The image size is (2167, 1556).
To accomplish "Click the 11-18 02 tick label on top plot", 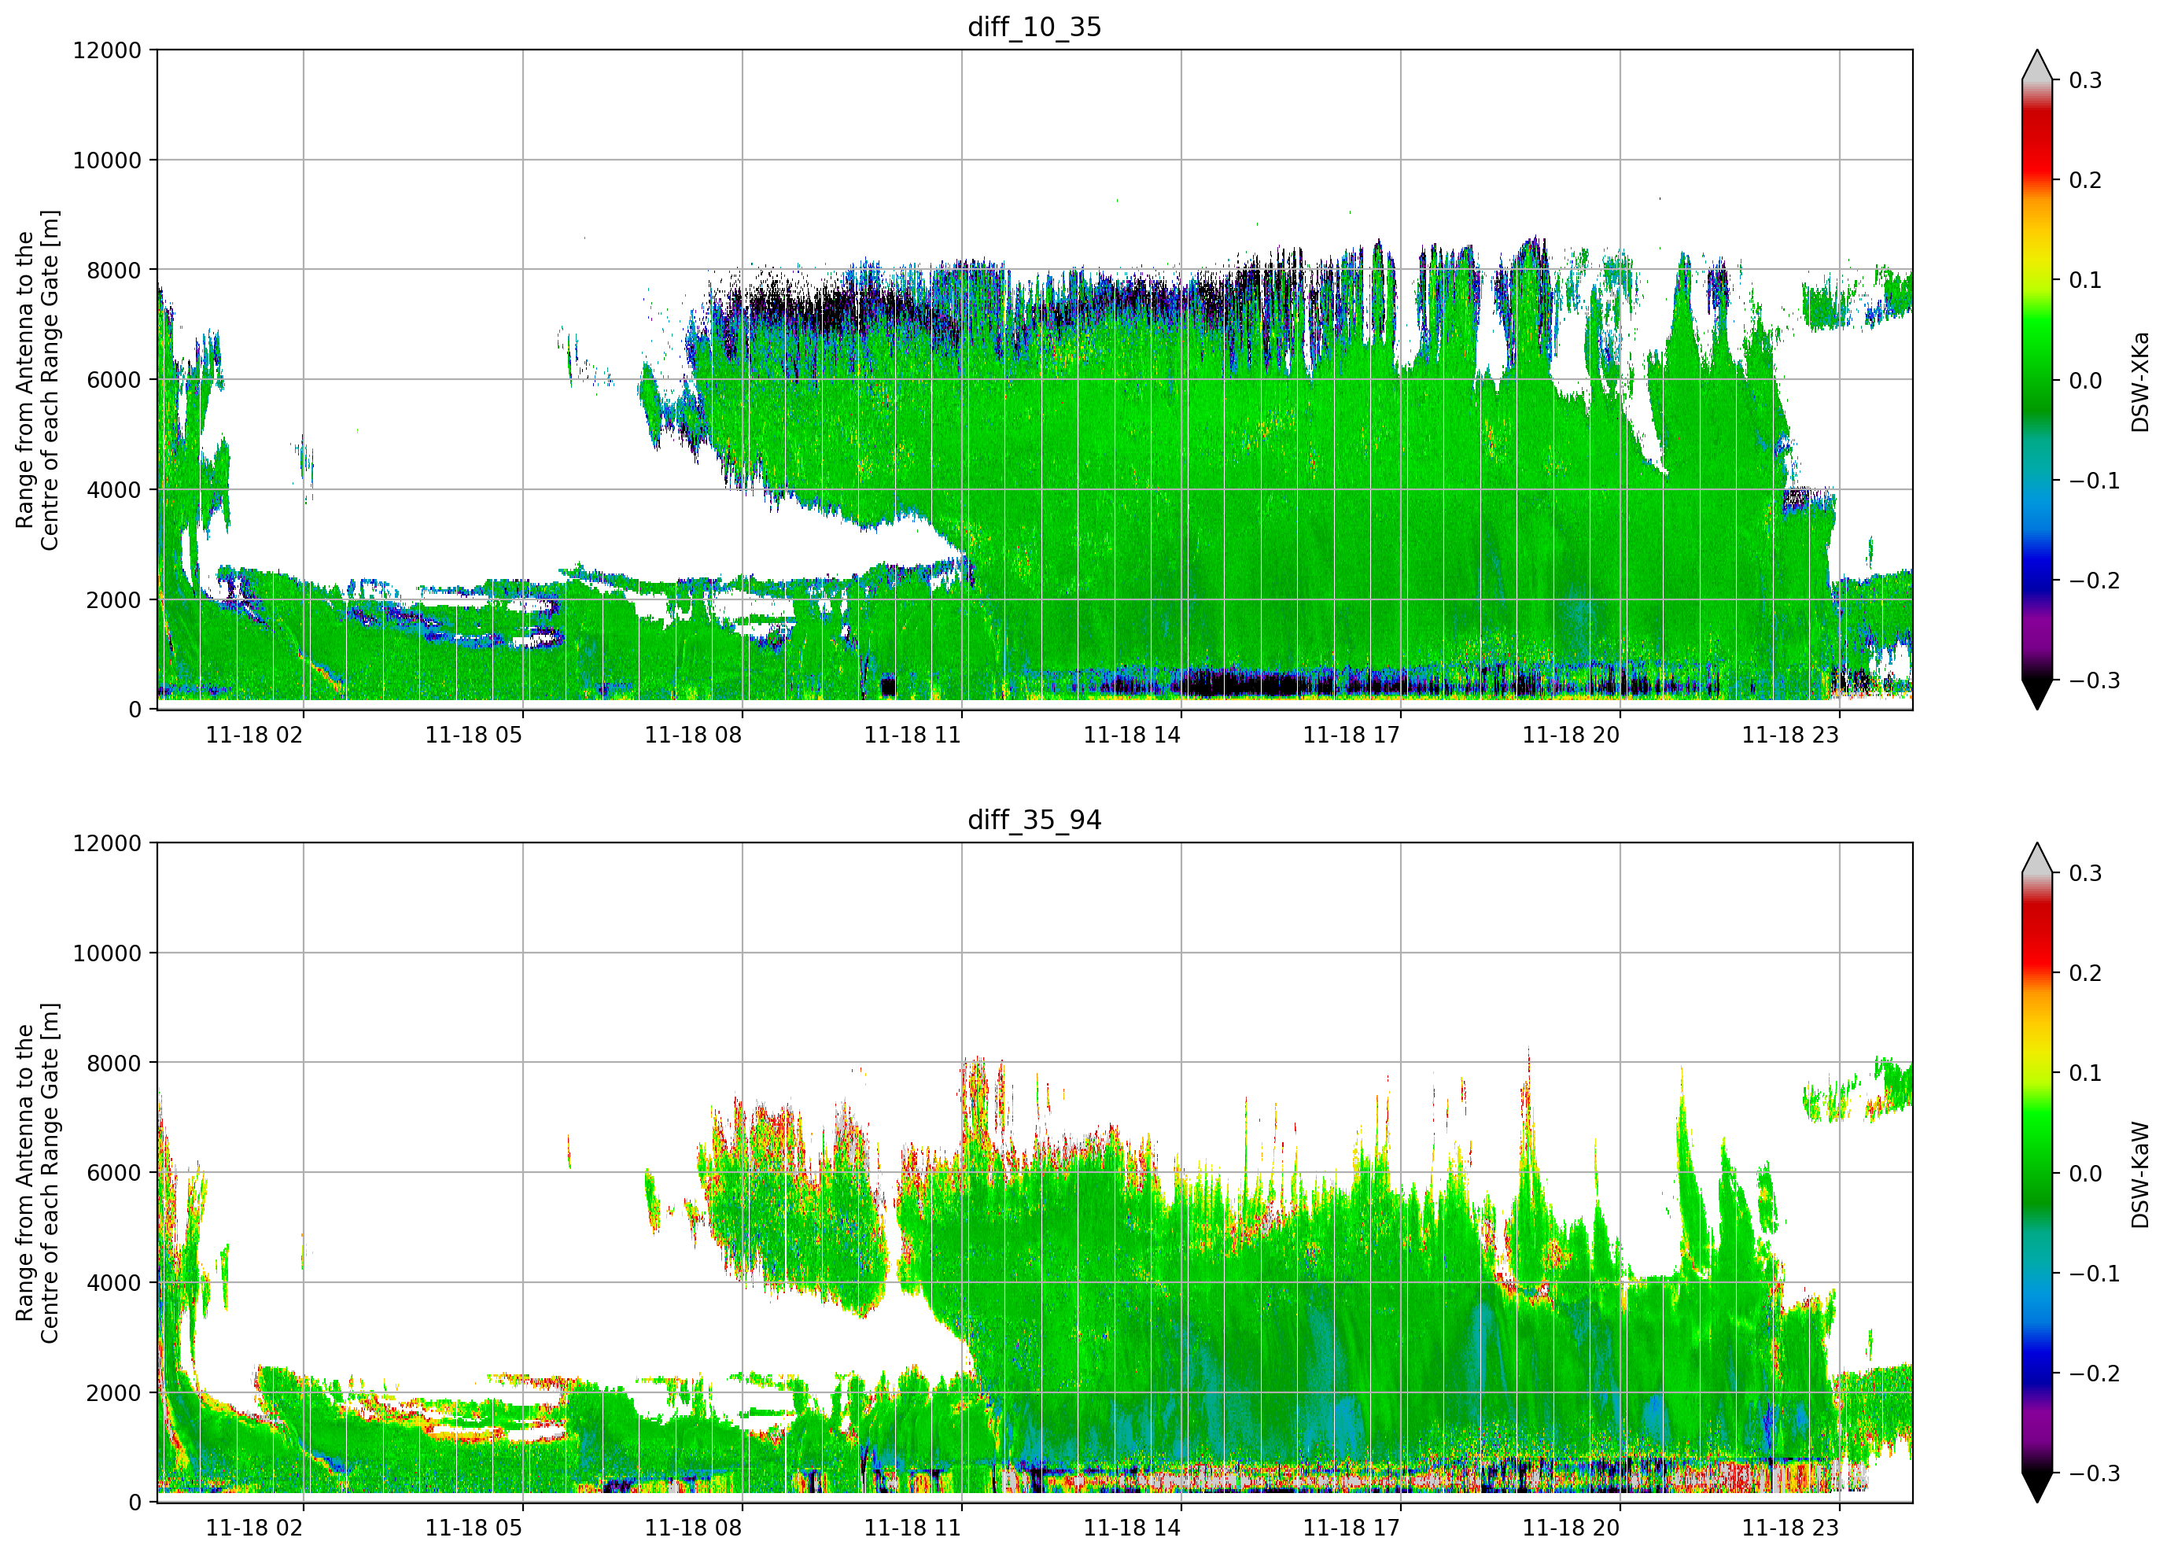I will tap(254, 735).
